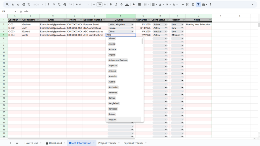260x146 pixels.
Task: Toggle bold formatting
Action: point(111,4)
